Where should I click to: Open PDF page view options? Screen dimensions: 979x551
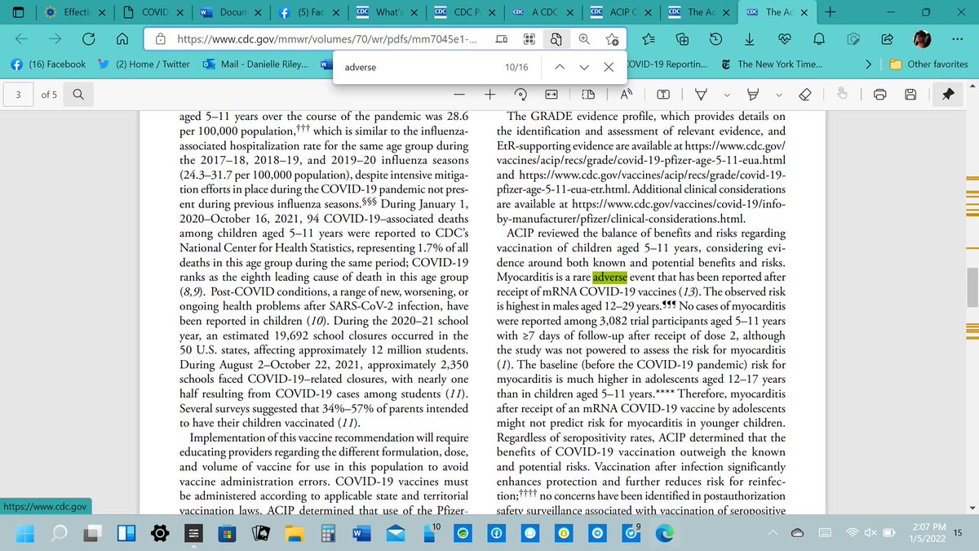click(588, 95)
